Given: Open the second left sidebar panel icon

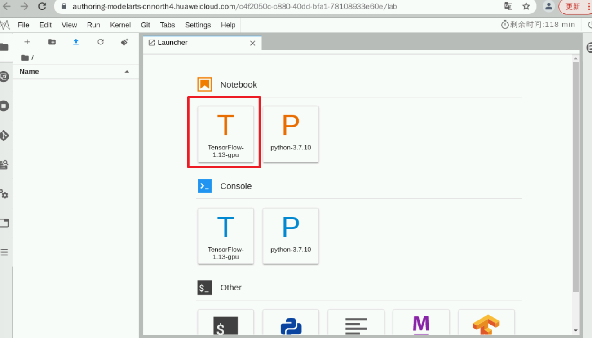Looking at the screenshot, I should pos(4,76).
